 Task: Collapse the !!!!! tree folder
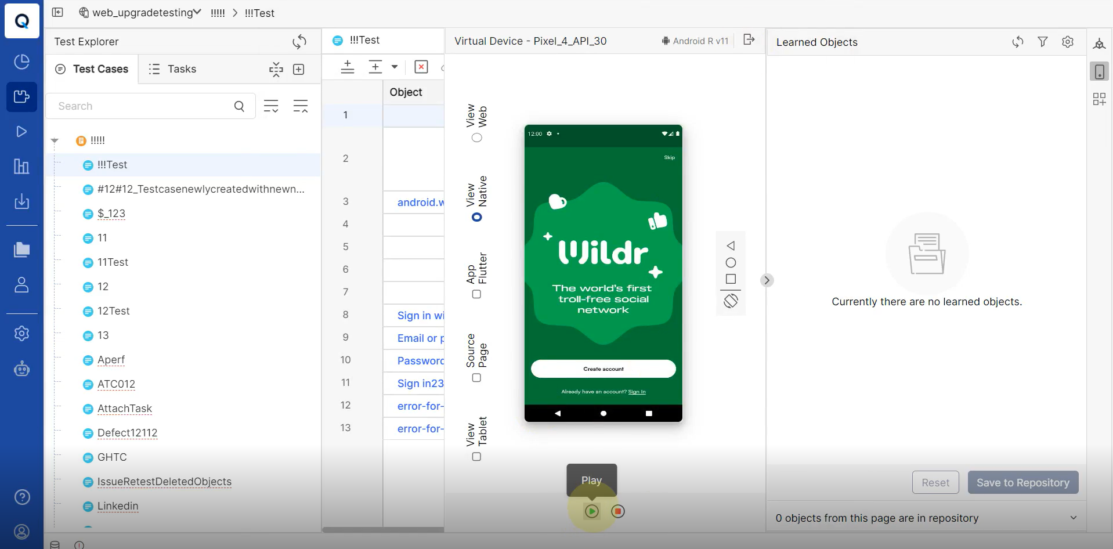click(x=55, y=140)
